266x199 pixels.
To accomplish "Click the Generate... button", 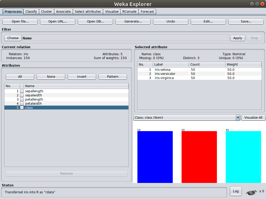I will point(133,21).
